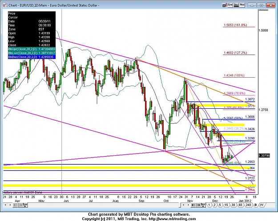Select the 15-minute timeframe tab
Viewport: 278px width, 221px height.
[226, 205]
